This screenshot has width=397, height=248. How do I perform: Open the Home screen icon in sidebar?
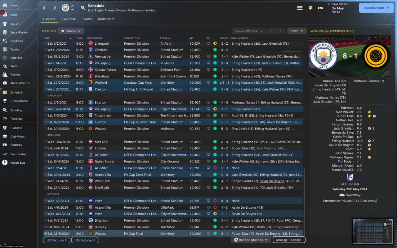point(5,5)
